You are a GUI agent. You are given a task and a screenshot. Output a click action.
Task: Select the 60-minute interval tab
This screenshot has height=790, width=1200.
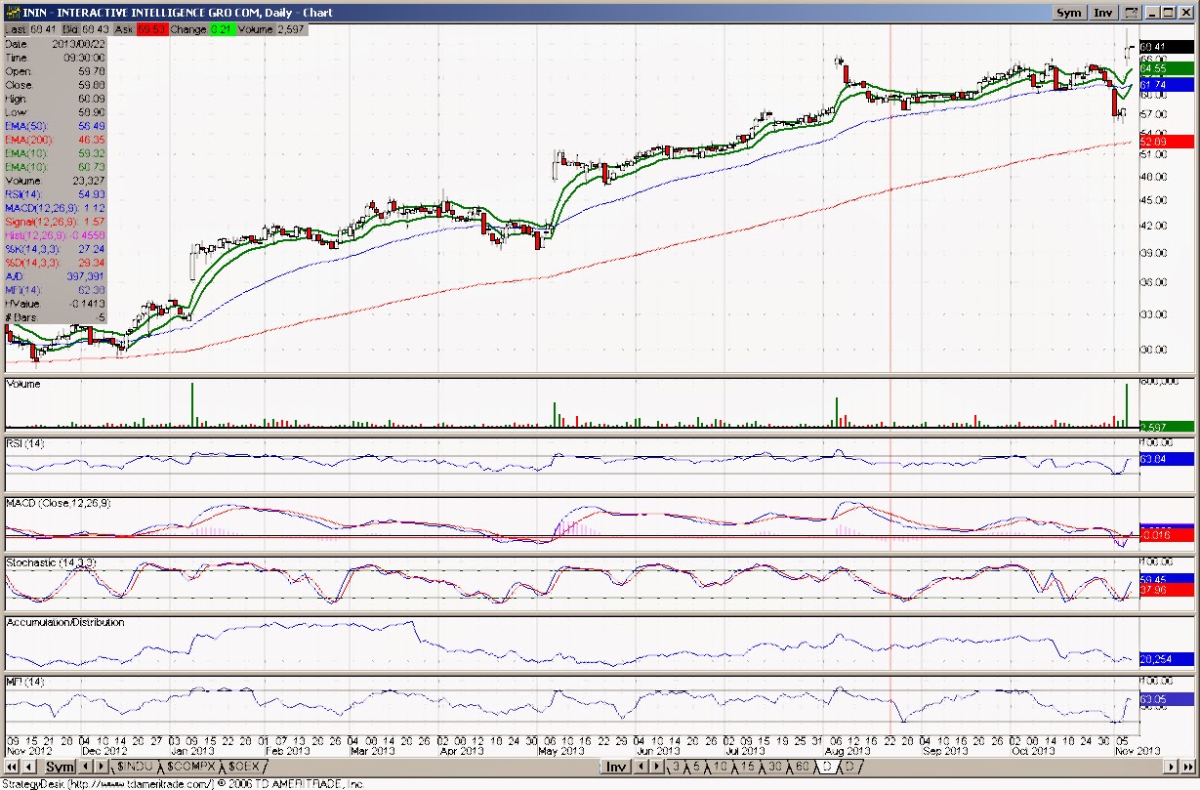801,768
